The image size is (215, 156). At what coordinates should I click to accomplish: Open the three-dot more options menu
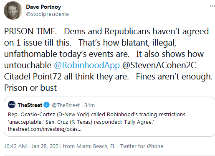click(x=212, y=6)
